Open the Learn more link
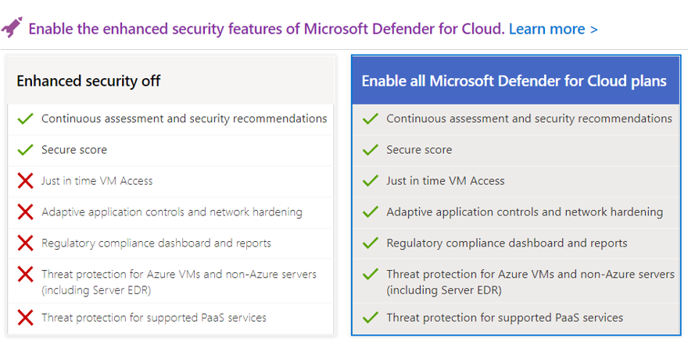688x341 pixels. 554,29
